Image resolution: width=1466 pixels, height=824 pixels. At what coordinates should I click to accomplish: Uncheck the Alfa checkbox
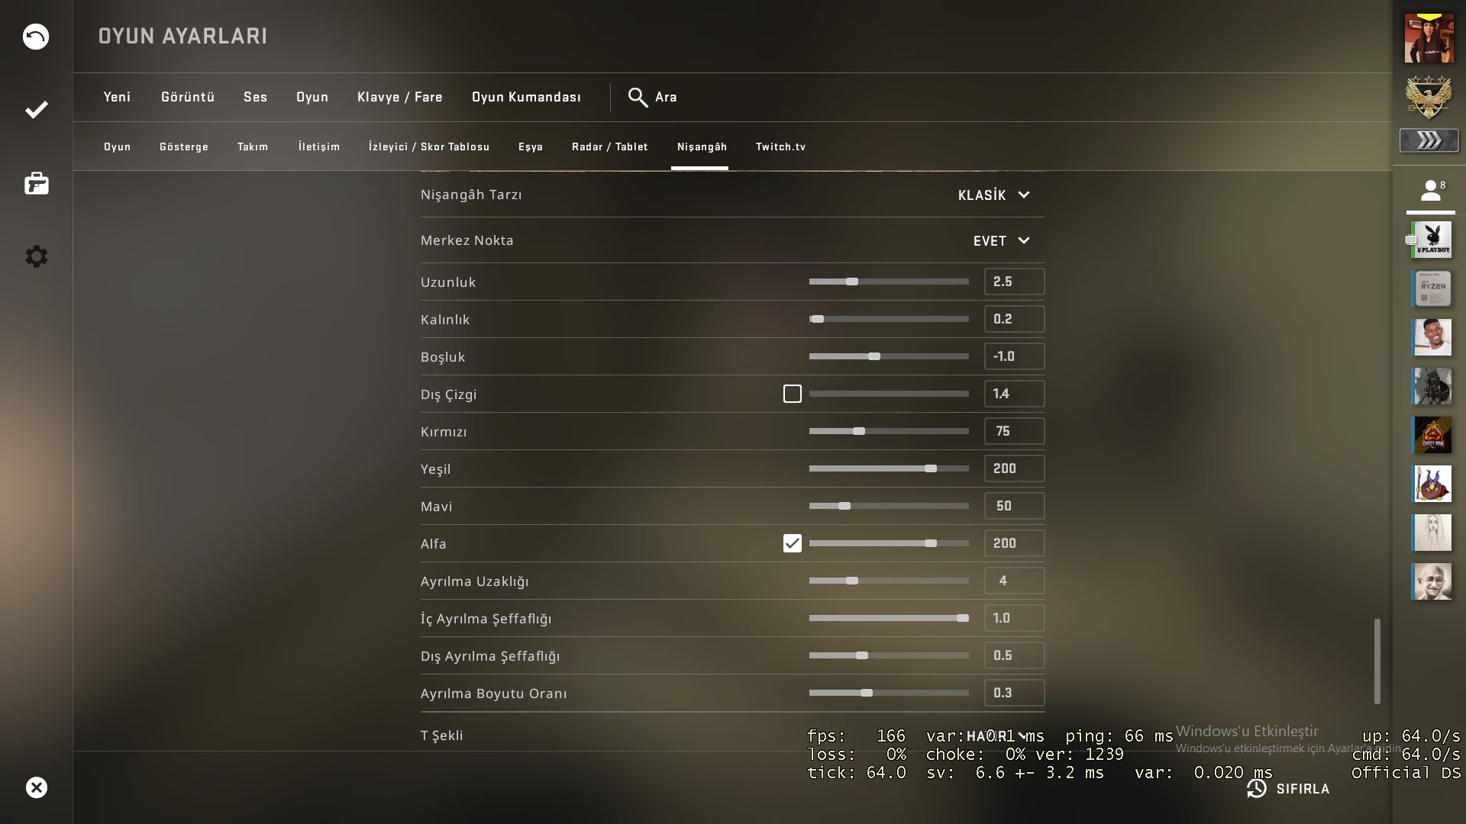pyautogui.click(x=792, y=543)
